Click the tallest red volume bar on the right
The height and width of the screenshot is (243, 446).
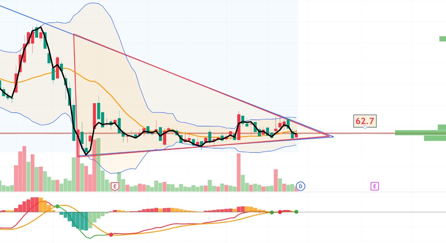pyautogui.click(x=239, y=172)
